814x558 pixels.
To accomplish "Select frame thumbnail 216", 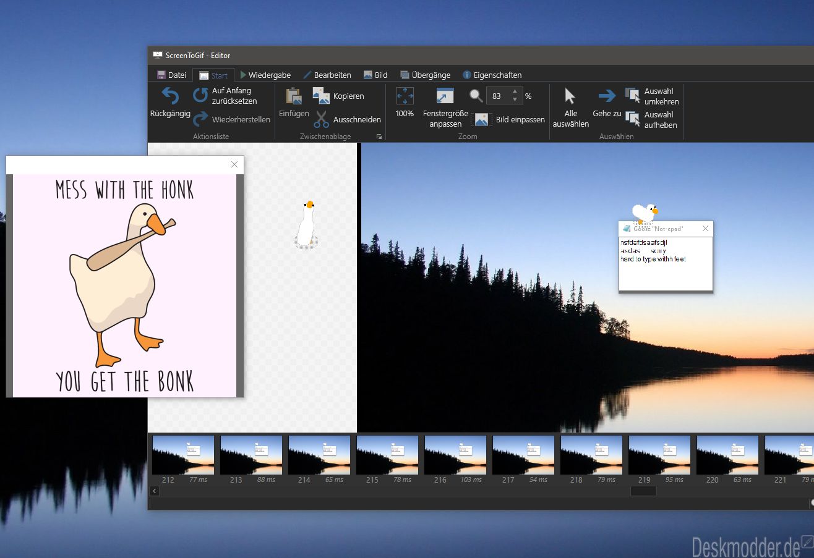I will (455, 455).
